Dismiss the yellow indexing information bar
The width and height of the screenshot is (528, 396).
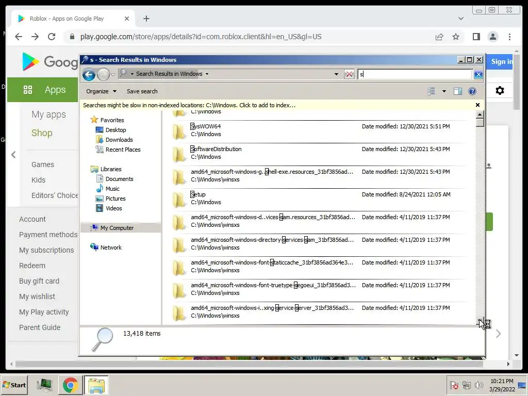pos(477,105)
